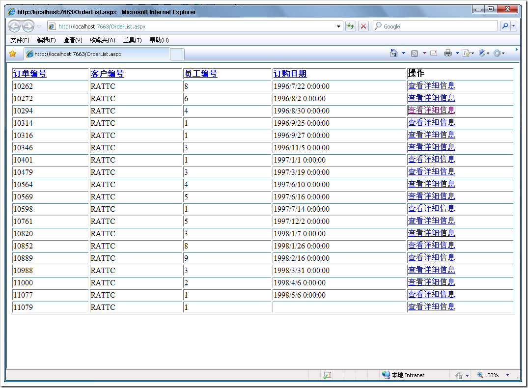Click the empty new tab button

(x=177, y=54)
